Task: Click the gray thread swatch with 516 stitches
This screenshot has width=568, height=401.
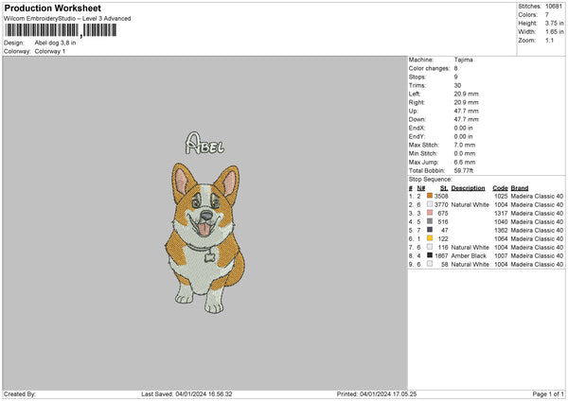Action: click(431, 221)
